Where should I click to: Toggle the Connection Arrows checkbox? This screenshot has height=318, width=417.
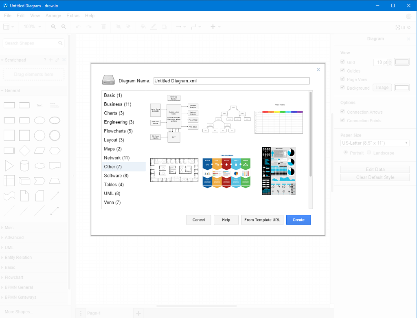342,112
